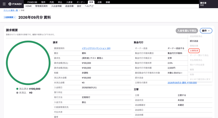Click the 入金期日 value 2026/09/01(火)
The height and width of the screenshot is (118, 218).
[89, 87]
